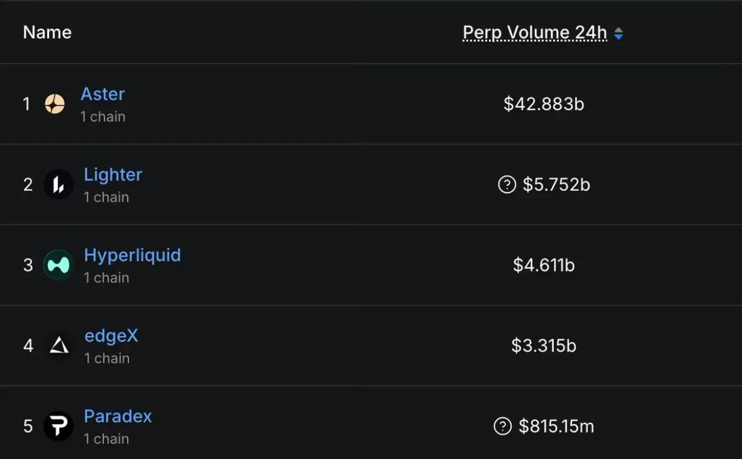Click the $5.752b volume for Lighter

[556, 184]
